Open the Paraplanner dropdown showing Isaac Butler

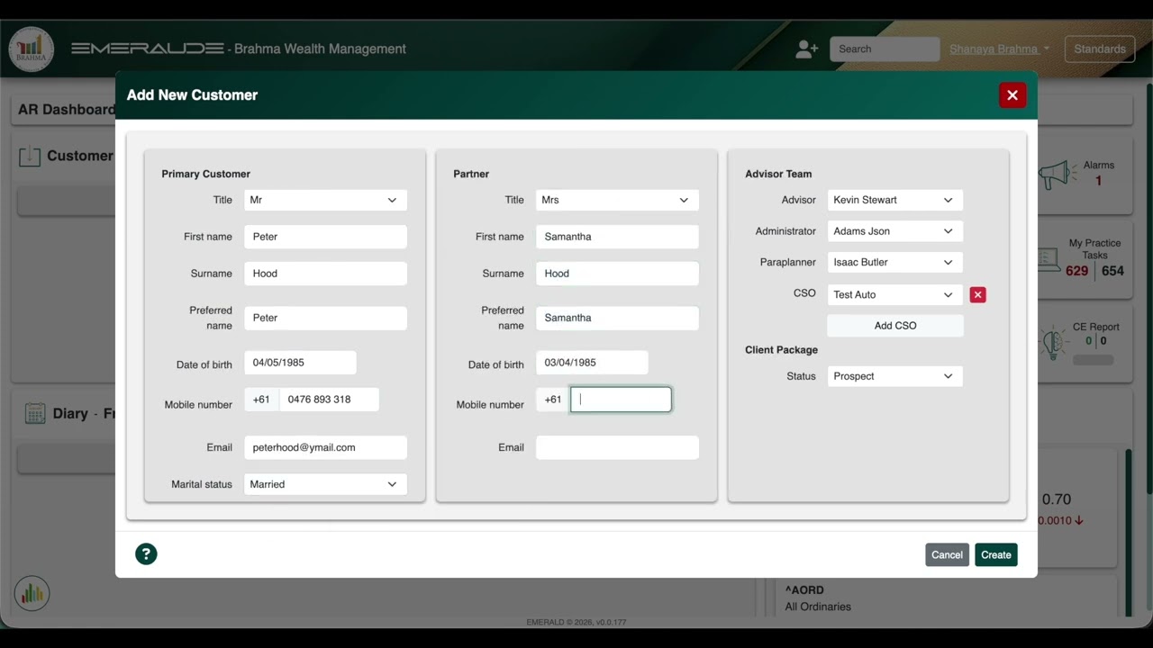tap(895, 262)
